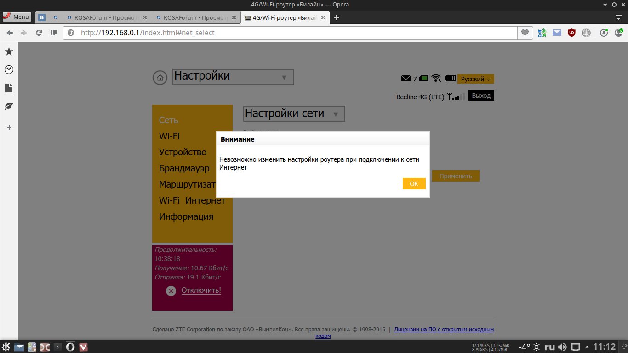Go back to the previous page

click(10, 33)
